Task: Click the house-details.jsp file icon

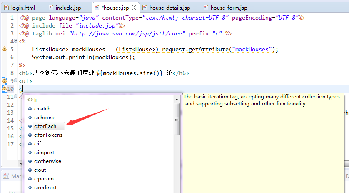Action: click(x=145, y=8)
